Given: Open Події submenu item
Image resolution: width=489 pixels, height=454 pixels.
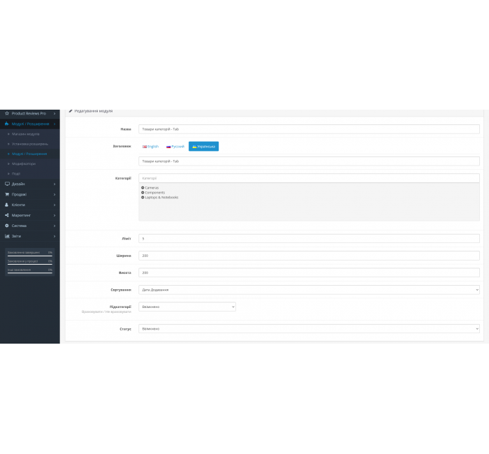Looking at the screenshot, I should (x=16, y=174).
